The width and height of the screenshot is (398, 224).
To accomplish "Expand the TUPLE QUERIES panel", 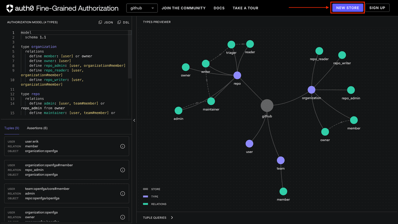I will (157, 217).
